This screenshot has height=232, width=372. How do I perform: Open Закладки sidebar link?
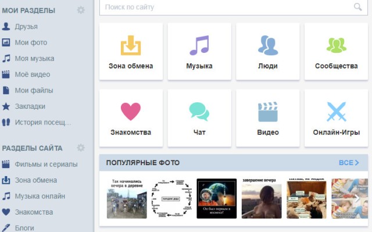[30, 106]
